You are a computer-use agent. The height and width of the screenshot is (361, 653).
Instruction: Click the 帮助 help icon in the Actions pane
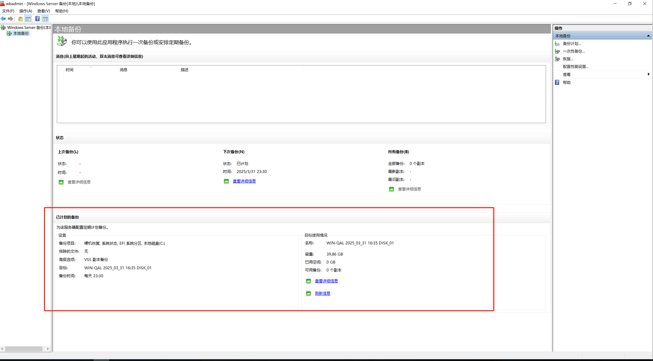(x=557, y=82)
